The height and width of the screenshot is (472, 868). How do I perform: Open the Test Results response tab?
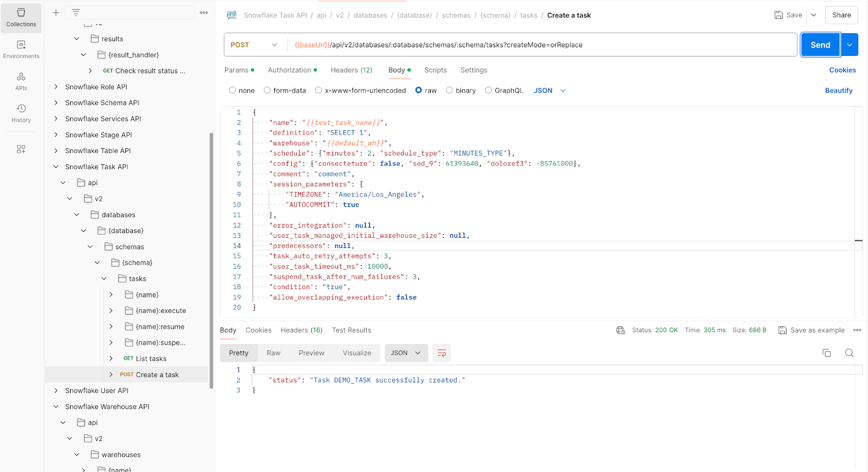point(351,330)
